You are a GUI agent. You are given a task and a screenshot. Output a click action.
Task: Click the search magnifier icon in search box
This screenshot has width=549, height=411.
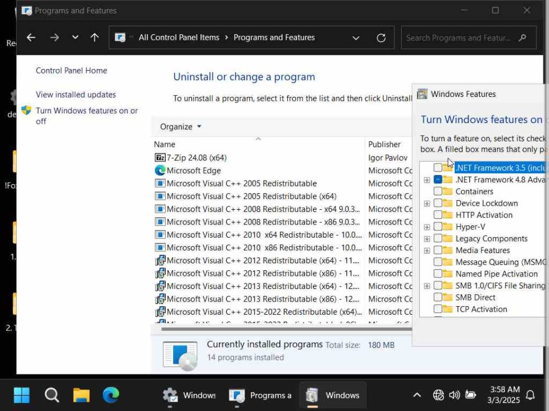522,38
